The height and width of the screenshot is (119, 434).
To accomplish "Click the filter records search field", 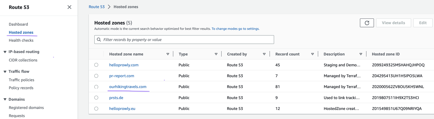I will coord(187,40).
